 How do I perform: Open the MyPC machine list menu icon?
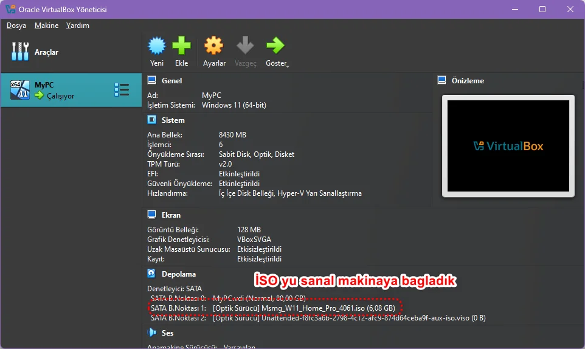[x=122, y=90]
